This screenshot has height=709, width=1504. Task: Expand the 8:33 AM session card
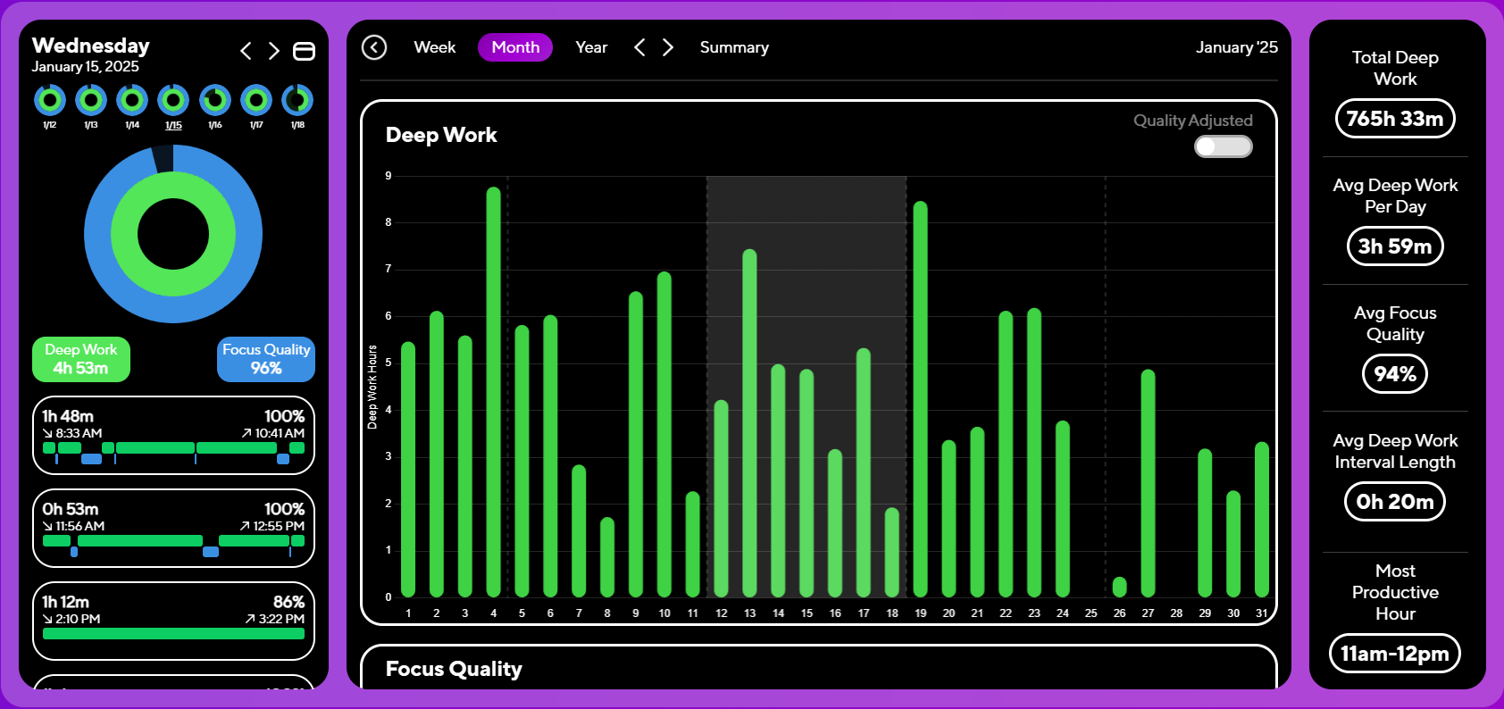point(173,435)
